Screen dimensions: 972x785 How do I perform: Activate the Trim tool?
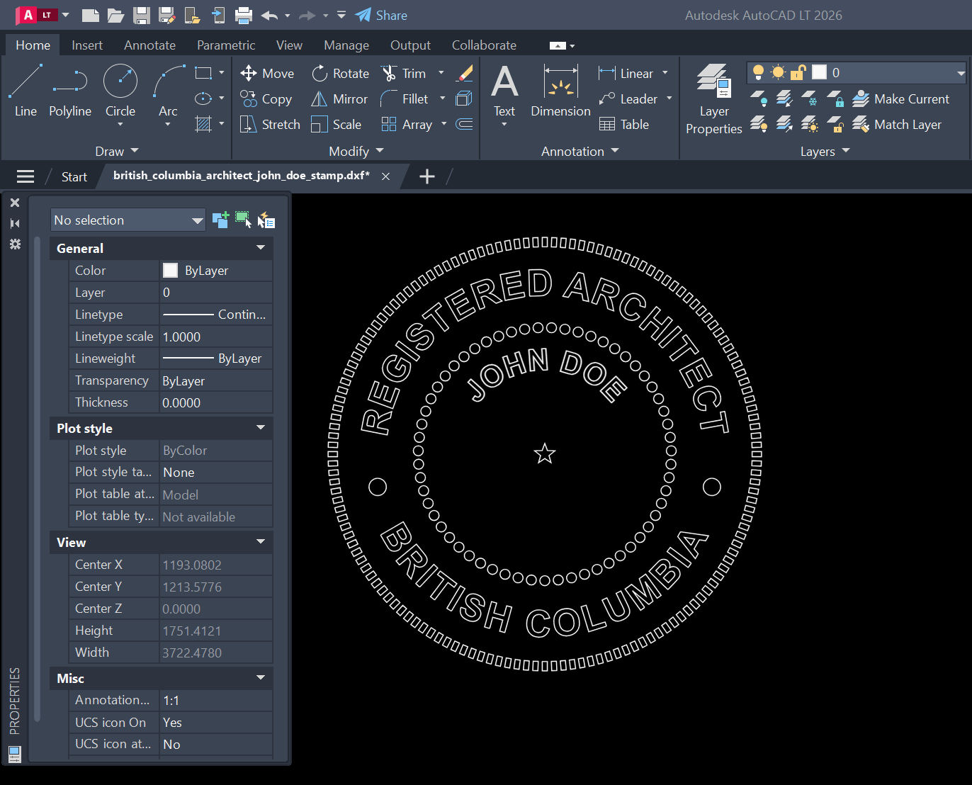(404, 73)
